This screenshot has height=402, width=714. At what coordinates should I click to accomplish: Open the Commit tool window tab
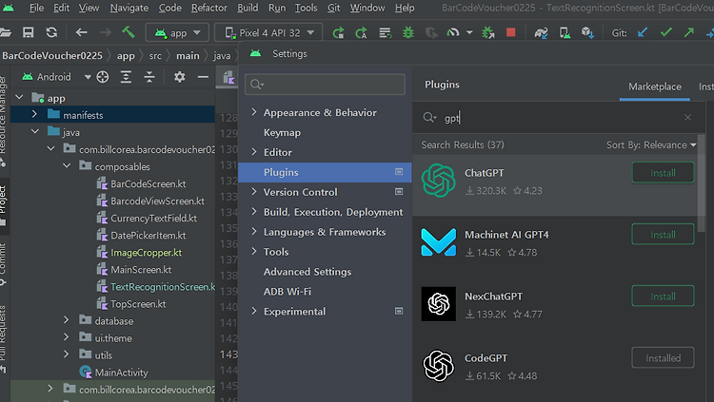point(3,264)
